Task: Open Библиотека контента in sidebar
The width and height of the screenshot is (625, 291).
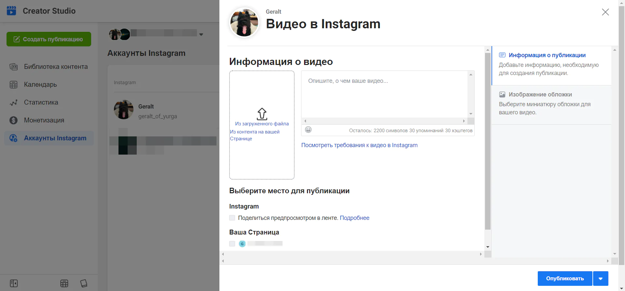Action: tap(56, 67)
